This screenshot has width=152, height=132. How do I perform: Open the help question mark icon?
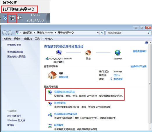click(x=146, y=43)
